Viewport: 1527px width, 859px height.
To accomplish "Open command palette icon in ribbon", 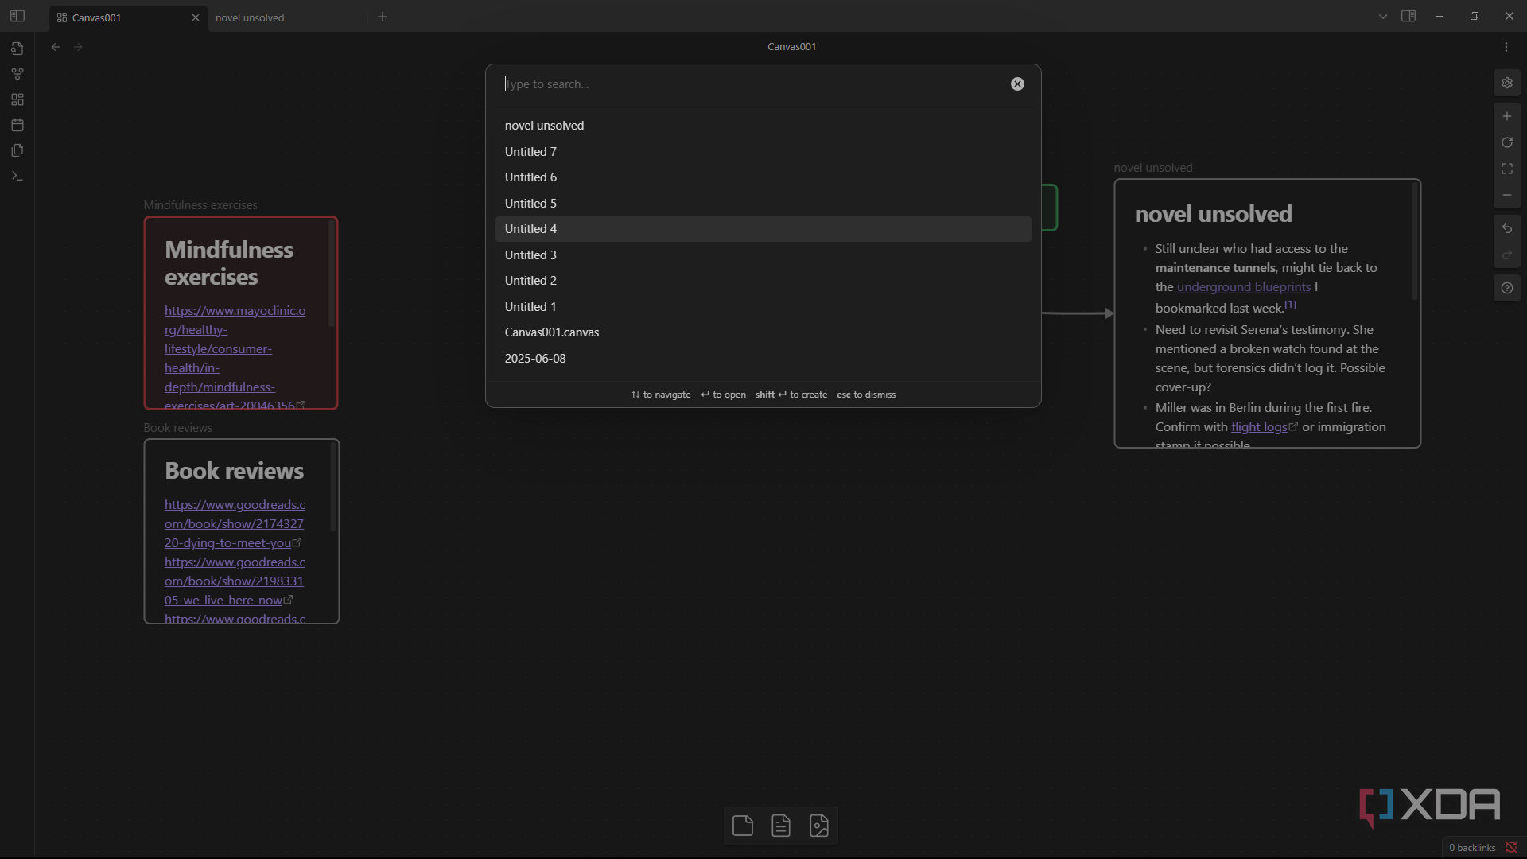I will click(17, 176).
